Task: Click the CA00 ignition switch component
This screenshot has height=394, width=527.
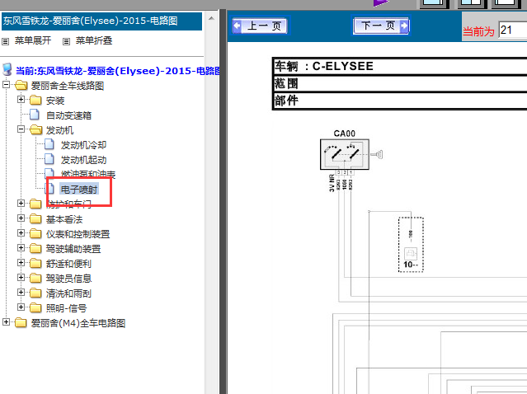Action: point(345,154)
